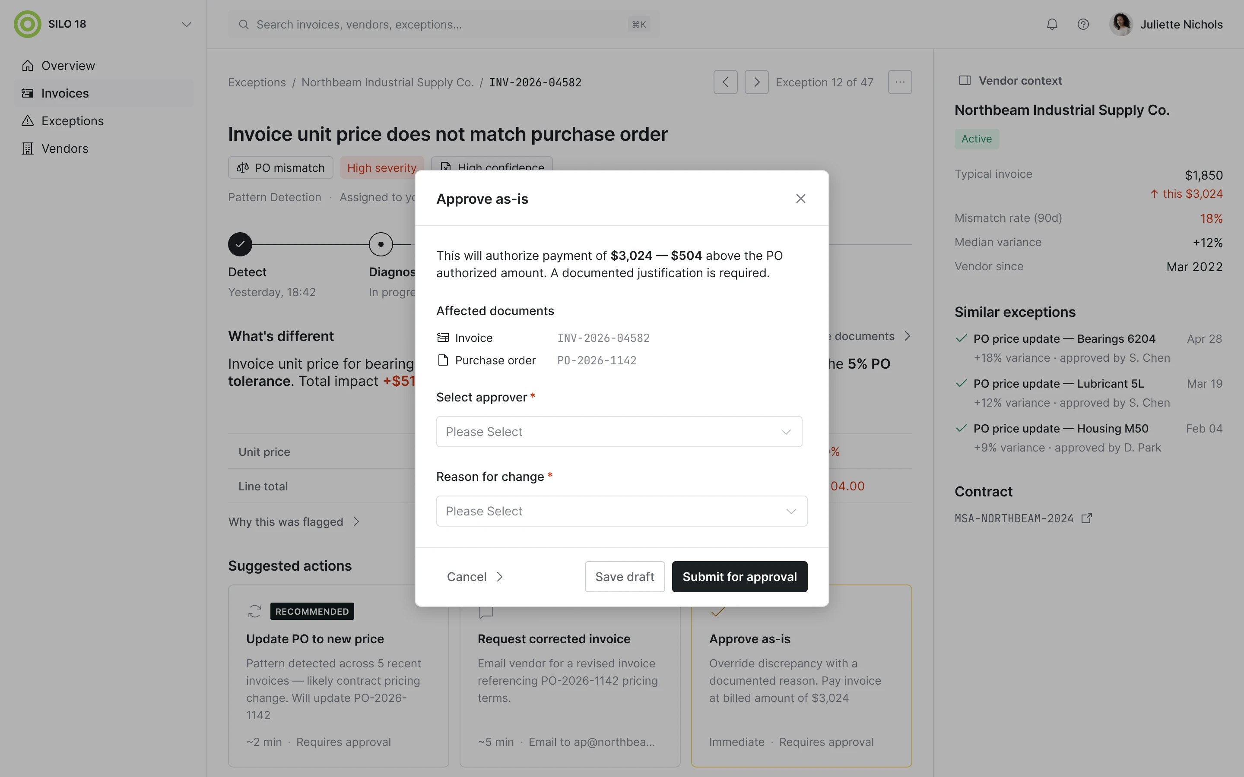Click Save draft button
Image resolution: width=1244 pixels, height=777 pixels.
point(625,577)
